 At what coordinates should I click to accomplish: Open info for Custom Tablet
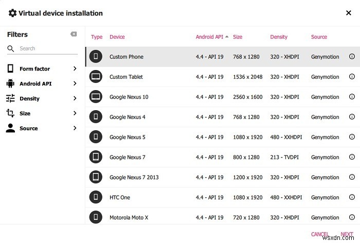point(352,77)
